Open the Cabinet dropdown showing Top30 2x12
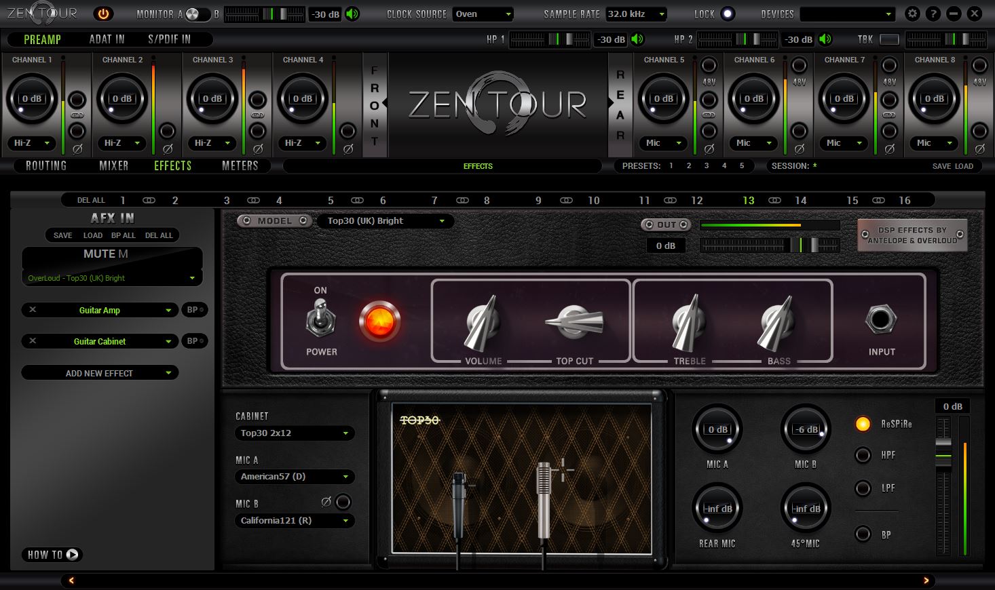 (x=295, y=433)
